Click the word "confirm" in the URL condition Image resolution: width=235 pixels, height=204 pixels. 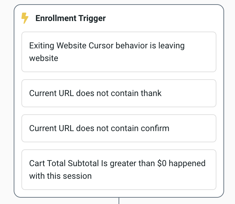tap(155, 128)
